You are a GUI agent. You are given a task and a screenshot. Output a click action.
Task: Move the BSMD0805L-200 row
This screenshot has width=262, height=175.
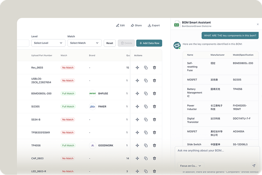[137, 94]
